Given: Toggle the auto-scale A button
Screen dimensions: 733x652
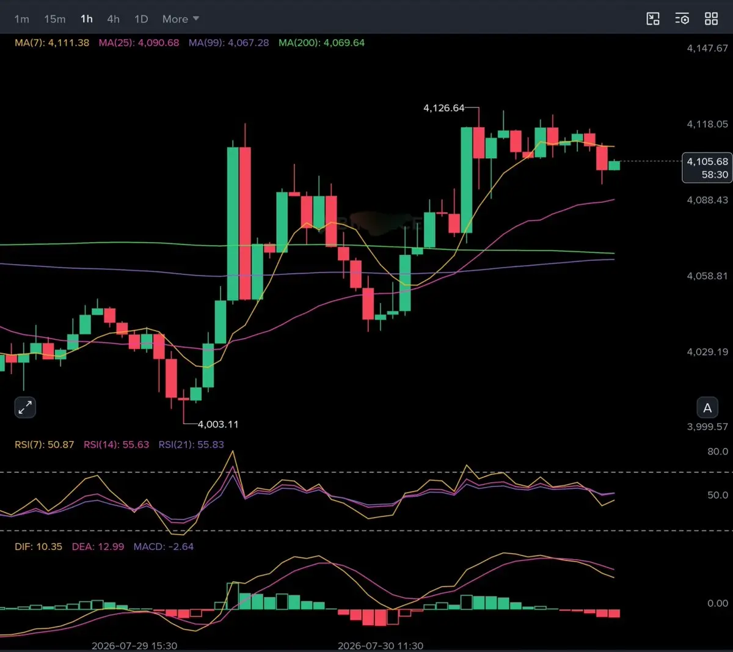Looking at the screenshot, I should click(707, 408).
